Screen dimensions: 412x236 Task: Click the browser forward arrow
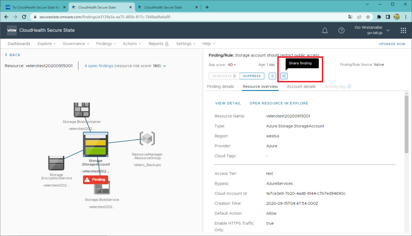click(15, 16)
